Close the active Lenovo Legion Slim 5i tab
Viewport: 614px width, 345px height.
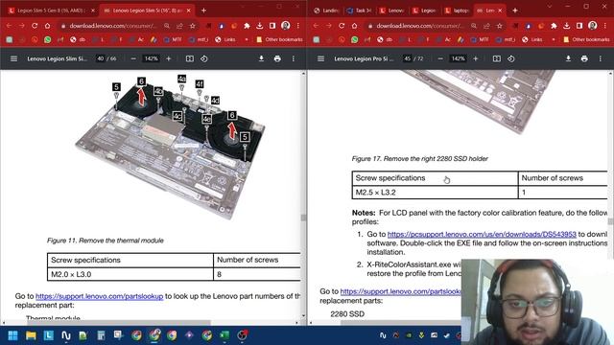click(188, 11)
